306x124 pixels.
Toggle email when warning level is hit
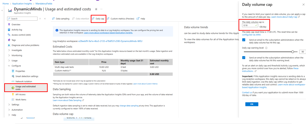click(x=244, y=57)
